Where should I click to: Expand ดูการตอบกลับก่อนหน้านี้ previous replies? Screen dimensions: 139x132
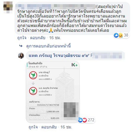point(48,46)
